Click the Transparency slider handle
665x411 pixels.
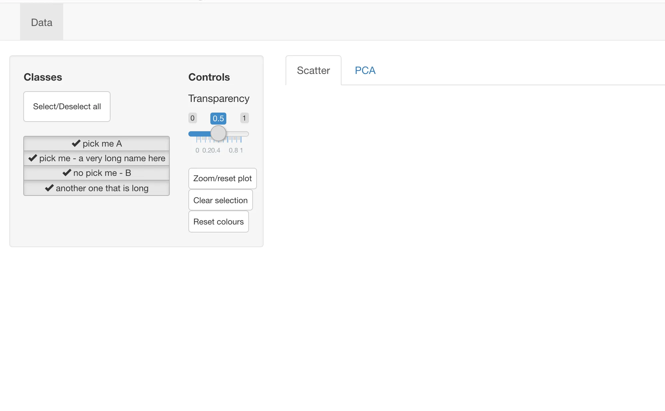coord(218,134)
